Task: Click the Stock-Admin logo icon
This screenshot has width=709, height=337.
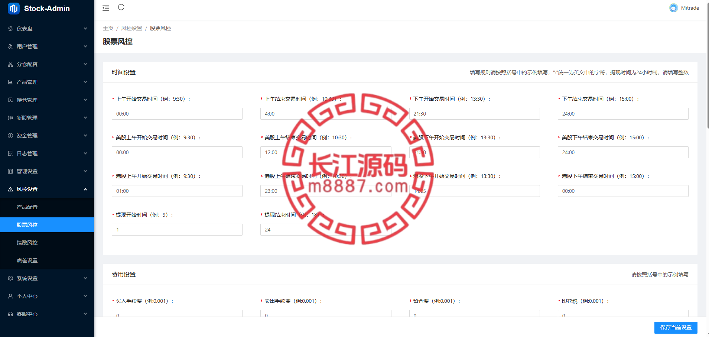Action: coord(14,8)
